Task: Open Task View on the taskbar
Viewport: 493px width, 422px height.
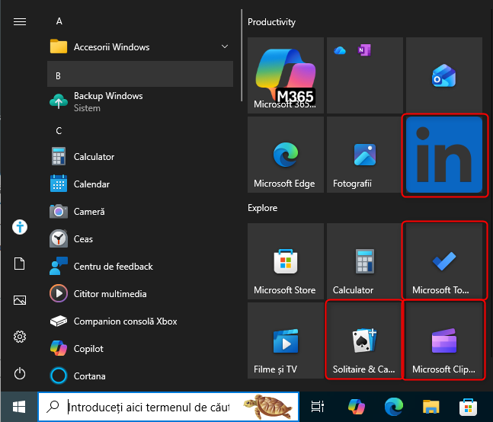Action: 317,407
